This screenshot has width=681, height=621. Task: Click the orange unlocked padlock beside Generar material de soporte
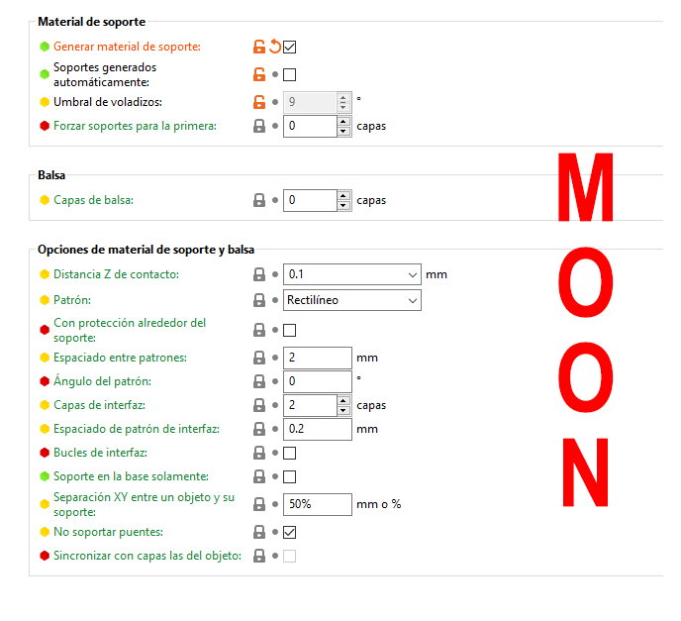pos(259,47)
